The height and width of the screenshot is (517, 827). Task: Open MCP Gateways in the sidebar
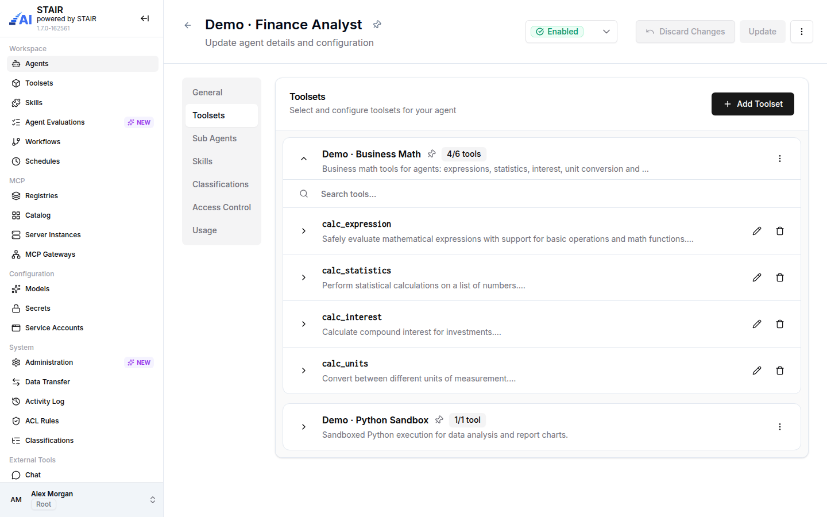tap(83, 254)
